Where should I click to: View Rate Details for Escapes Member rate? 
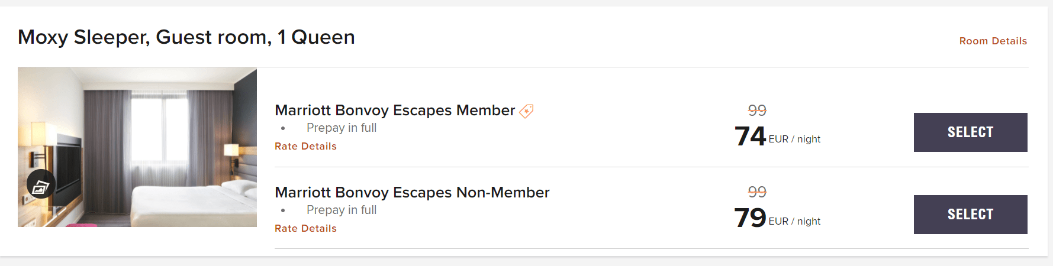click(x=305, y=146)
